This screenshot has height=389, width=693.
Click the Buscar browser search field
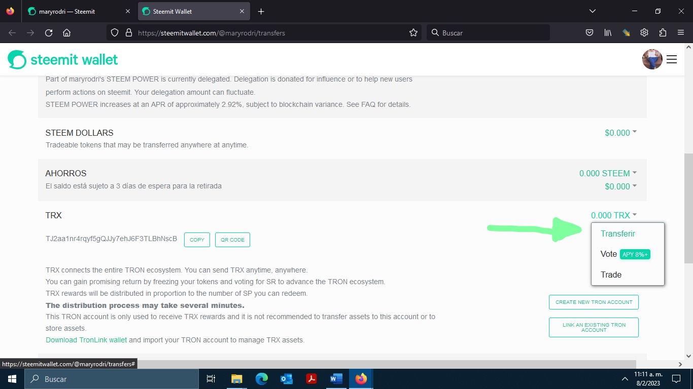488,33
